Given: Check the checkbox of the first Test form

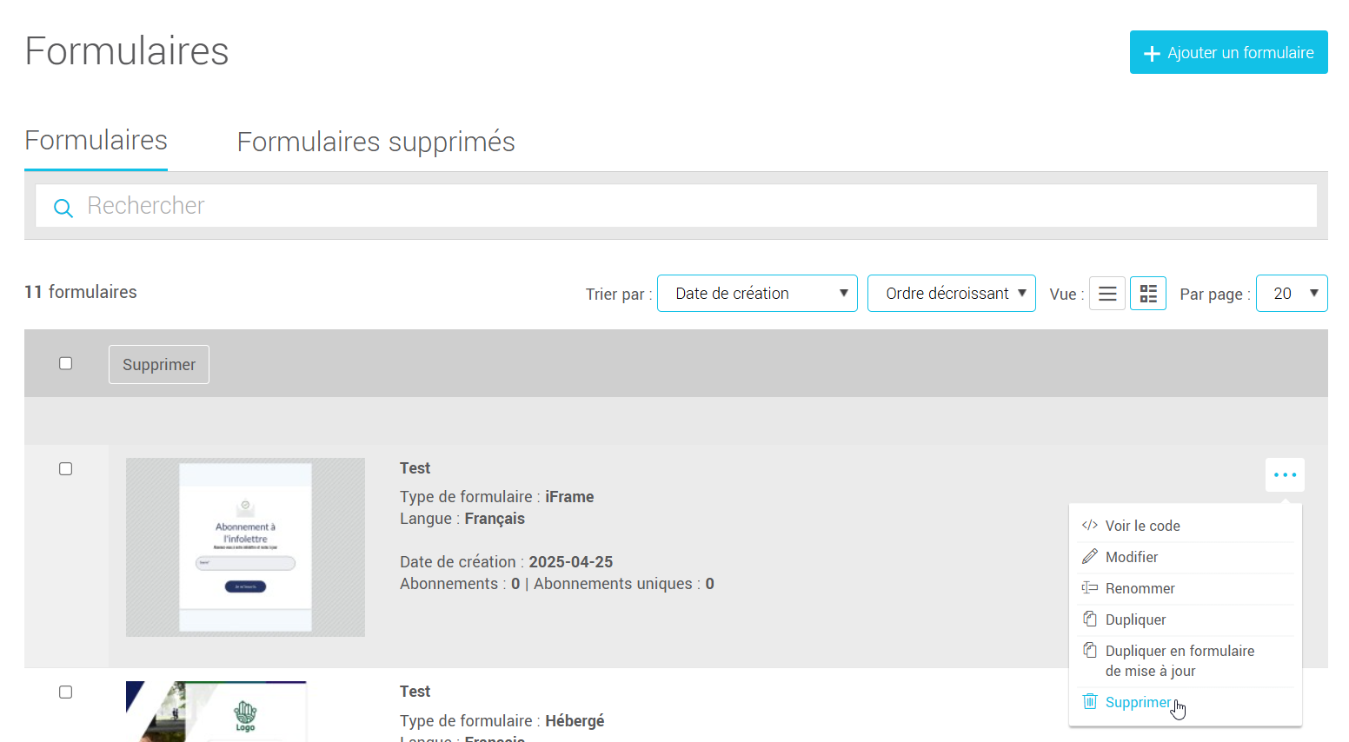Looking at the screenshot, I should [x=65, y=468].
